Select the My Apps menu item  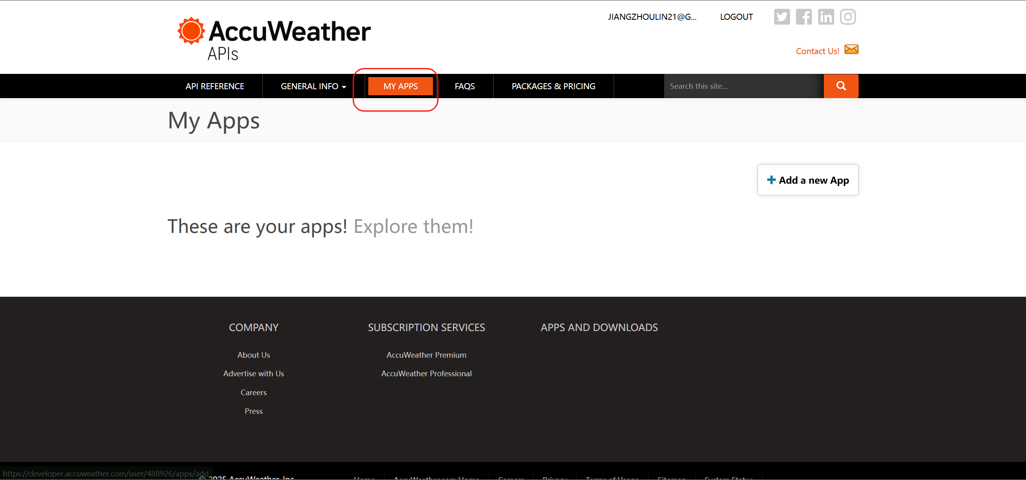pos(400,86)
